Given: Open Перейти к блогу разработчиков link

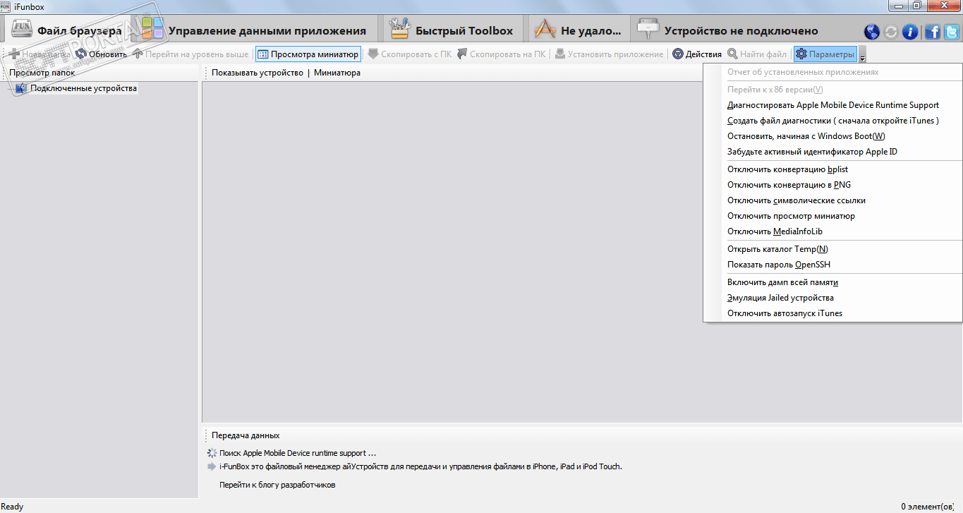Looking at the screenshot, I should point(277,485).
